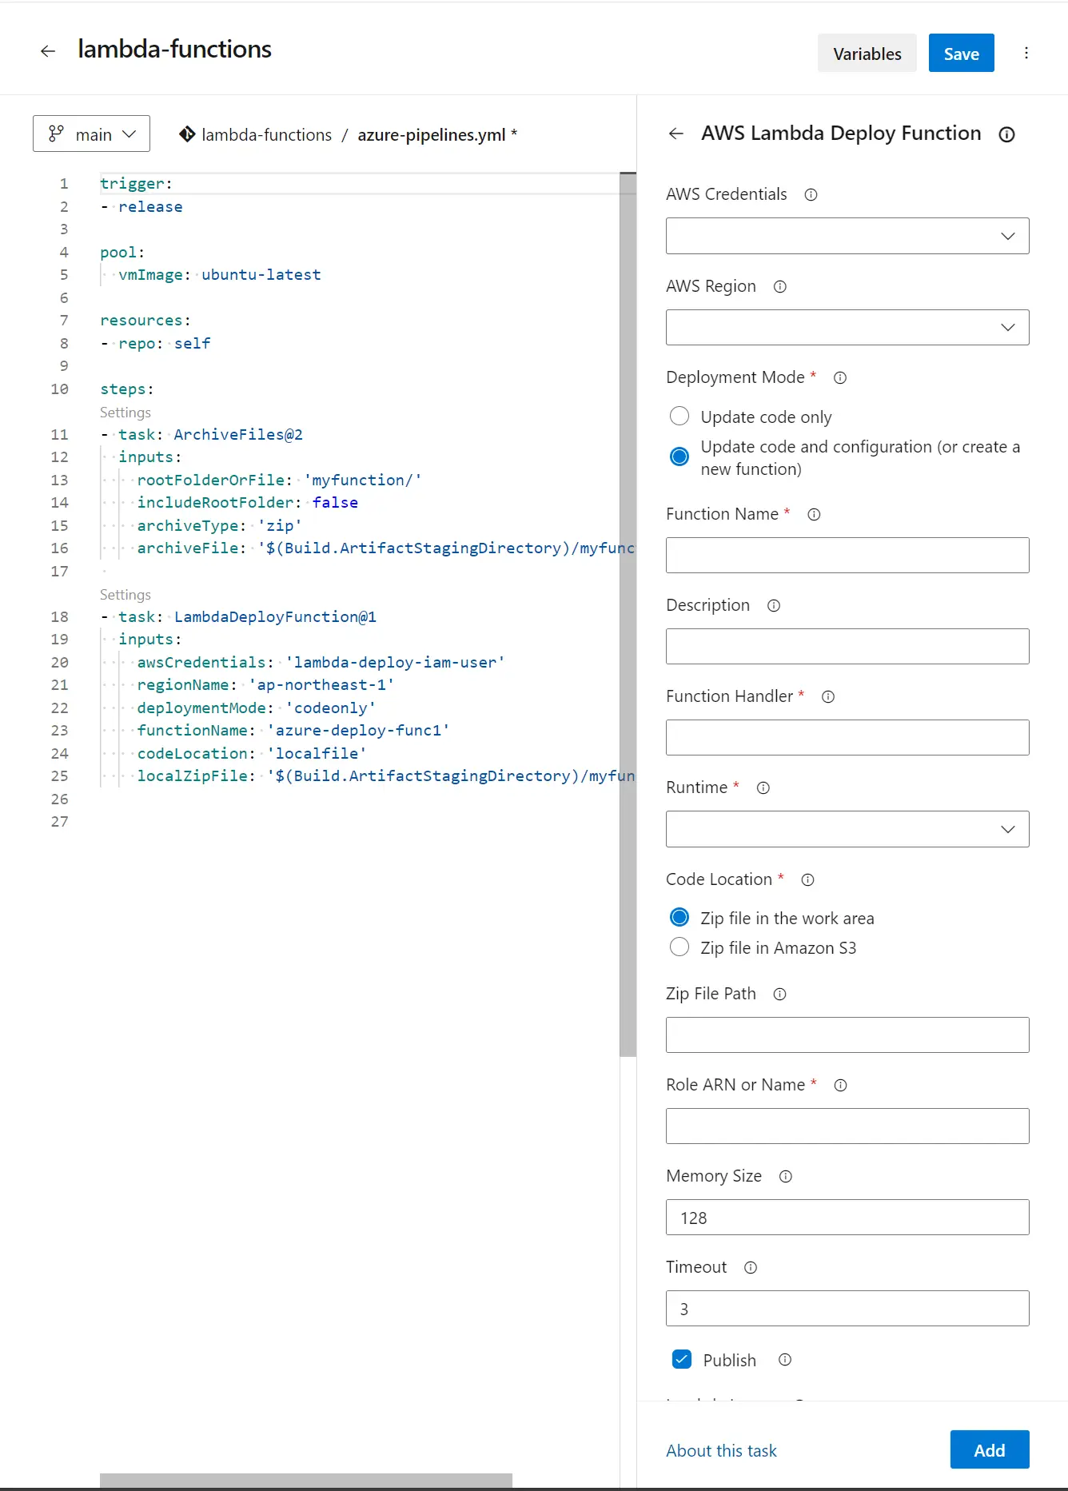Open Settings link above ArchiveFiles@2 task

point(126,413)
